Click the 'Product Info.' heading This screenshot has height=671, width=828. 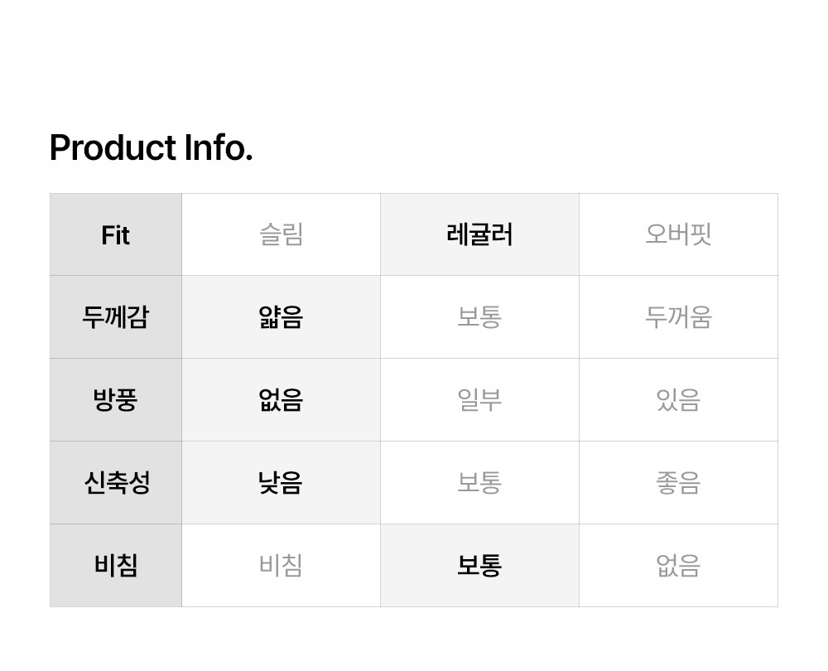pos(151,148)
